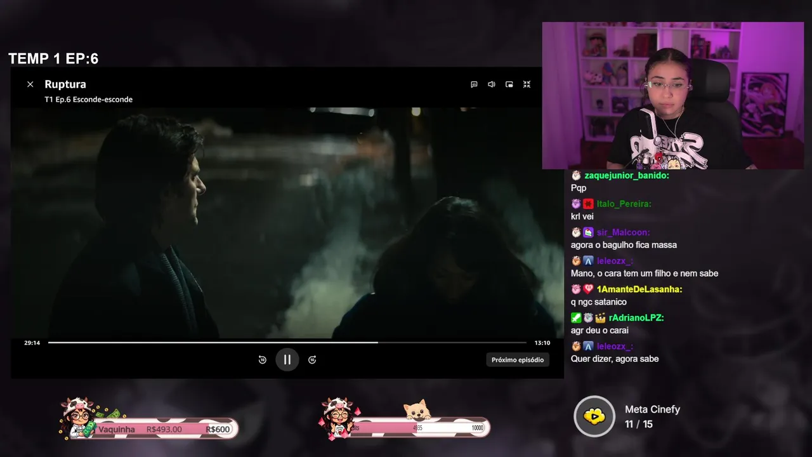Image resolution: width=812 pixels, height=457 pixels.
Task: Open zaquejunior_banido's chat profile
Action: [626, 175]
